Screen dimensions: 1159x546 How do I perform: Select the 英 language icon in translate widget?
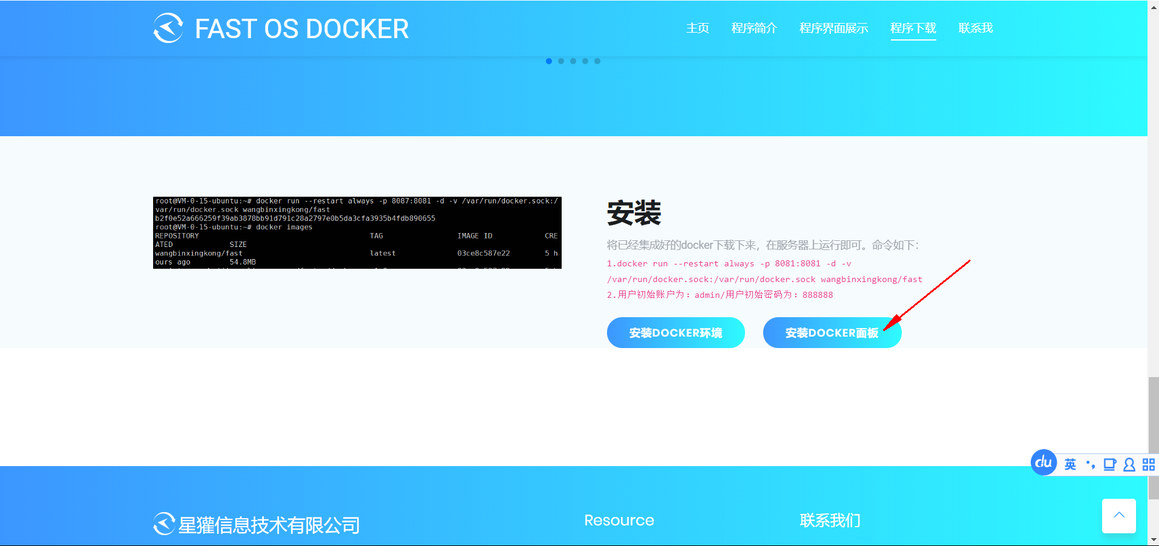pyautogui.click(x=1070, y=464)
